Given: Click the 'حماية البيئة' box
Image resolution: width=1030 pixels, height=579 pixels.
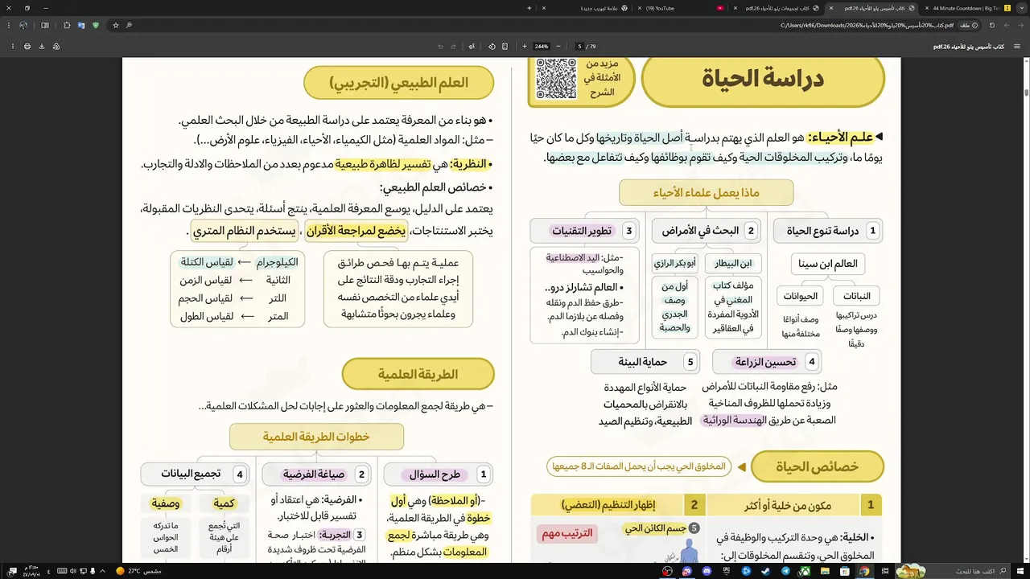Looking at the screenshot, I should click(645, 362).
